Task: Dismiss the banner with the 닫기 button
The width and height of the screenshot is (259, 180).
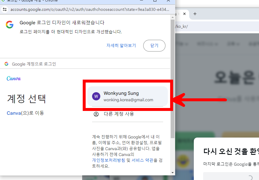Action: (x=154, y=46)
